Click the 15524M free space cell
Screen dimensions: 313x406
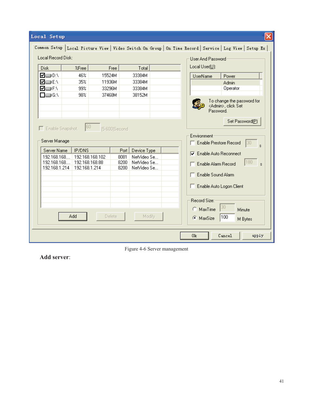click(x=109, y=75)
